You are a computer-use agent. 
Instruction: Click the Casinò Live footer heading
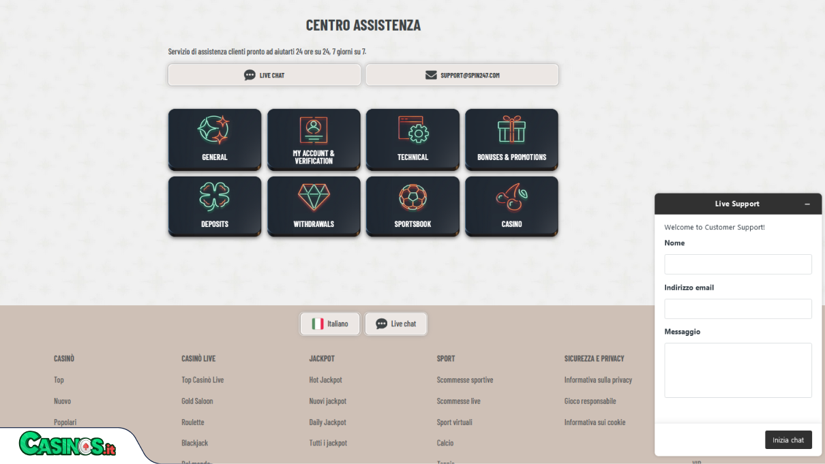[x=198, y=358]
